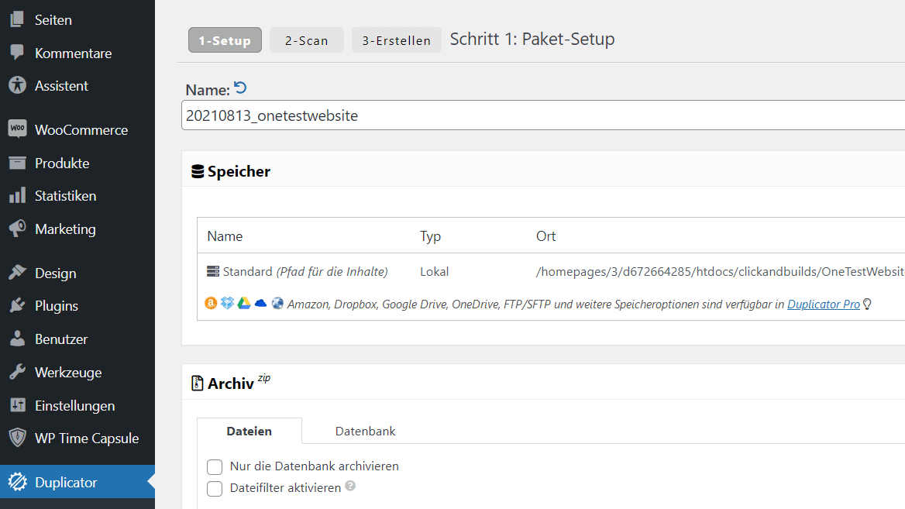Click the Kommentare speech bubble icon
905x509 pixels.
click(x=17, y=53)
